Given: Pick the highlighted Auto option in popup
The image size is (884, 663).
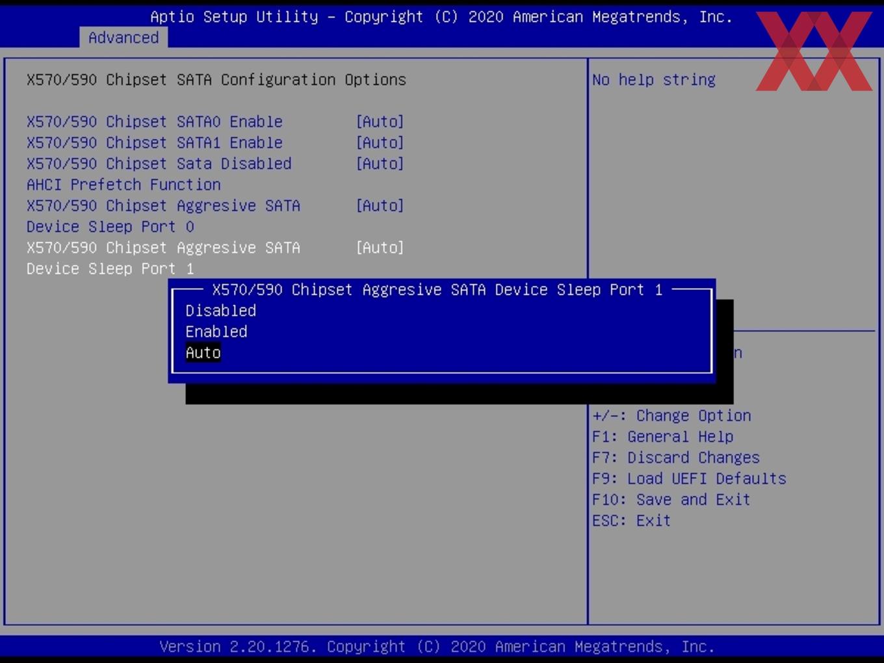Looking at the screenshot, I should coord(203,352).
